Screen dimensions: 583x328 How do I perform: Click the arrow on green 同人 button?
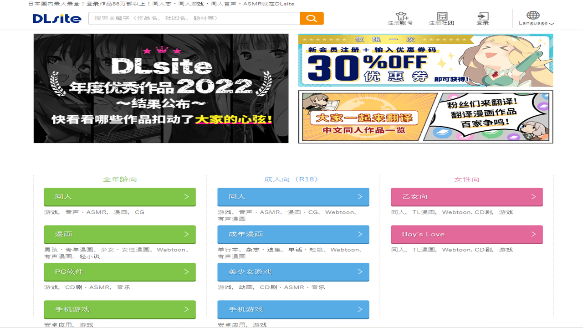point(186,196)
